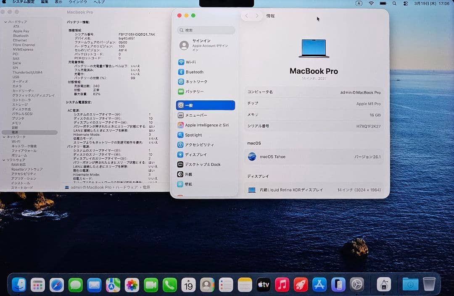Select アプリケーション in System Information tree
The image size is (454, 296).
coord(24,178)
